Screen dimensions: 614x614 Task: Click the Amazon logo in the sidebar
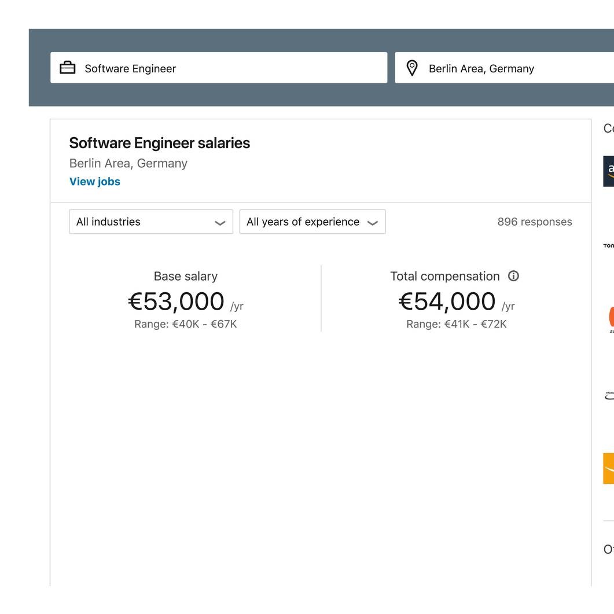coord(609,172)
